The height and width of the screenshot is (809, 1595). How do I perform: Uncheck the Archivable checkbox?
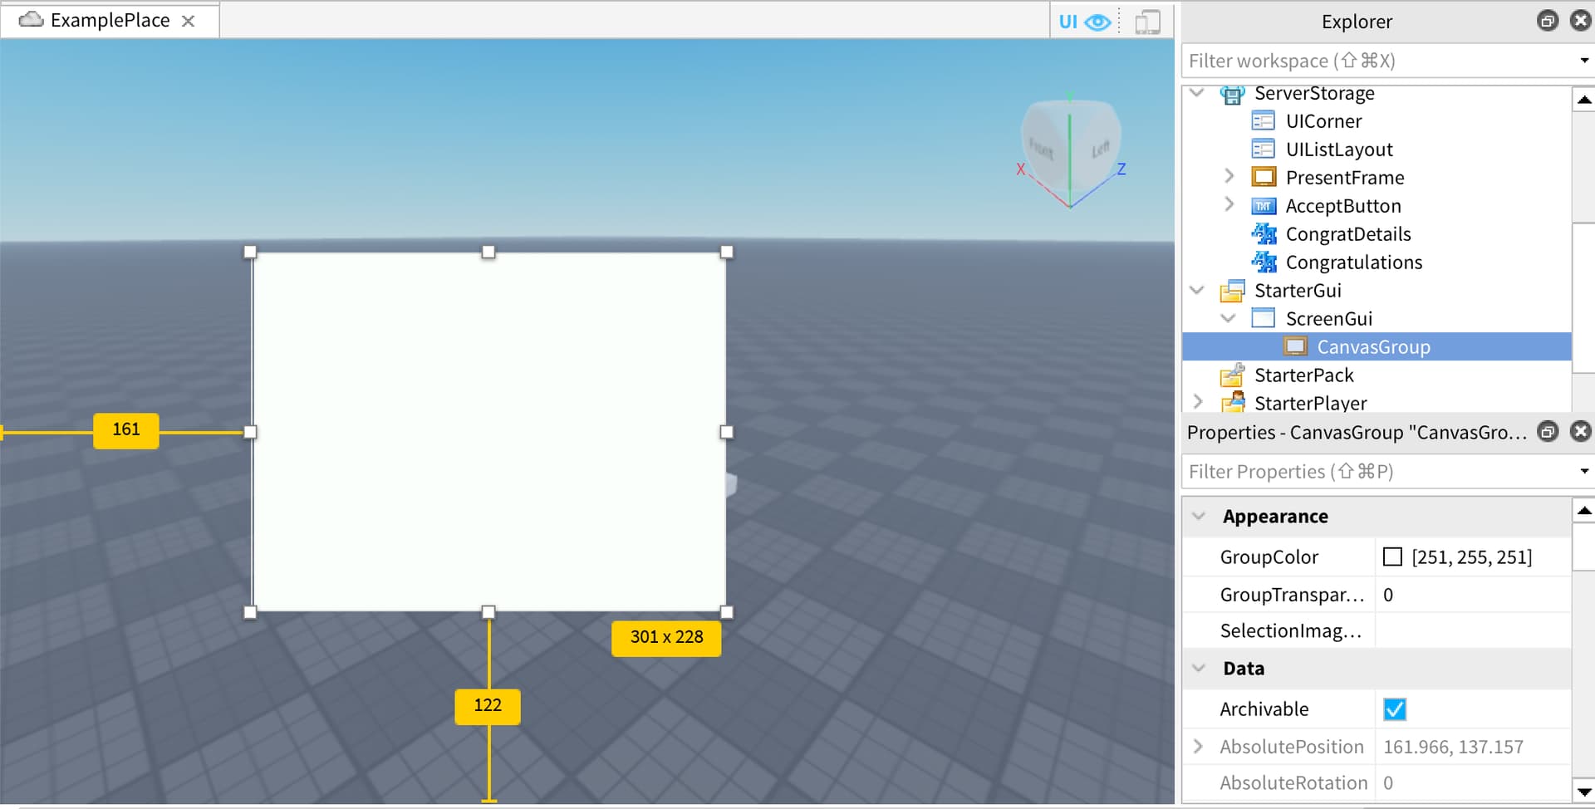pyautogui.click(x=1394, y=708)
